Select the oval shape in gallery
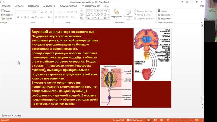Viewport: 217px width, 122px height. (x=102, y=11)
